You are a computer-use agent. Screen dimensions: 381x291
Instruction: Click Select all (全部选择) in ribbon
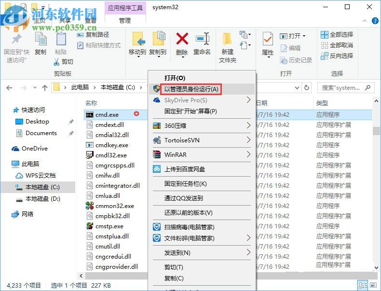coord(337,35)
